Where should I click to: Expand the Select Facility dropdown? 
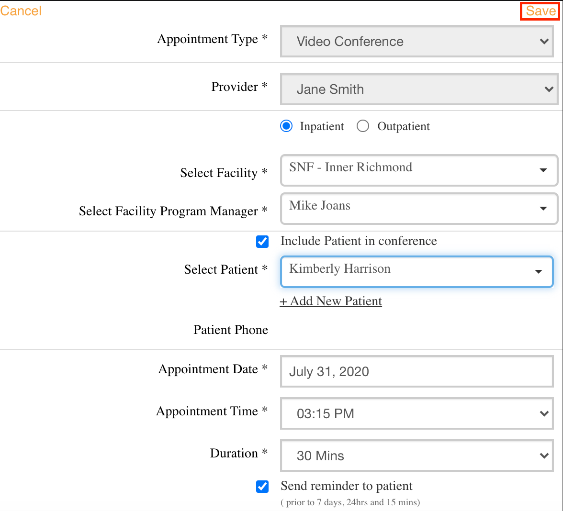[x=418, y=170]
